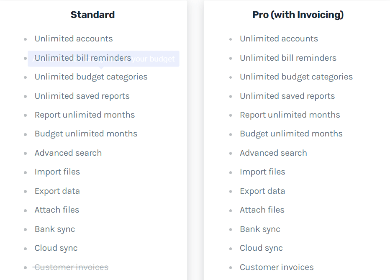Select Import files under the Standard plan
Screen dimensions: 390x280
coord(57,172)
